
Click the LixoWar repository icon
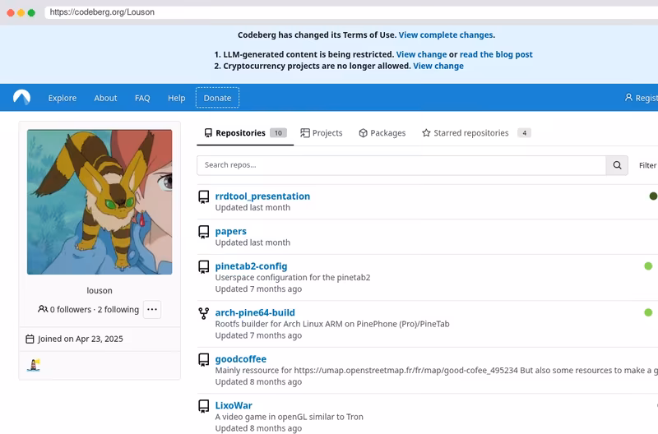click(204, 406)
